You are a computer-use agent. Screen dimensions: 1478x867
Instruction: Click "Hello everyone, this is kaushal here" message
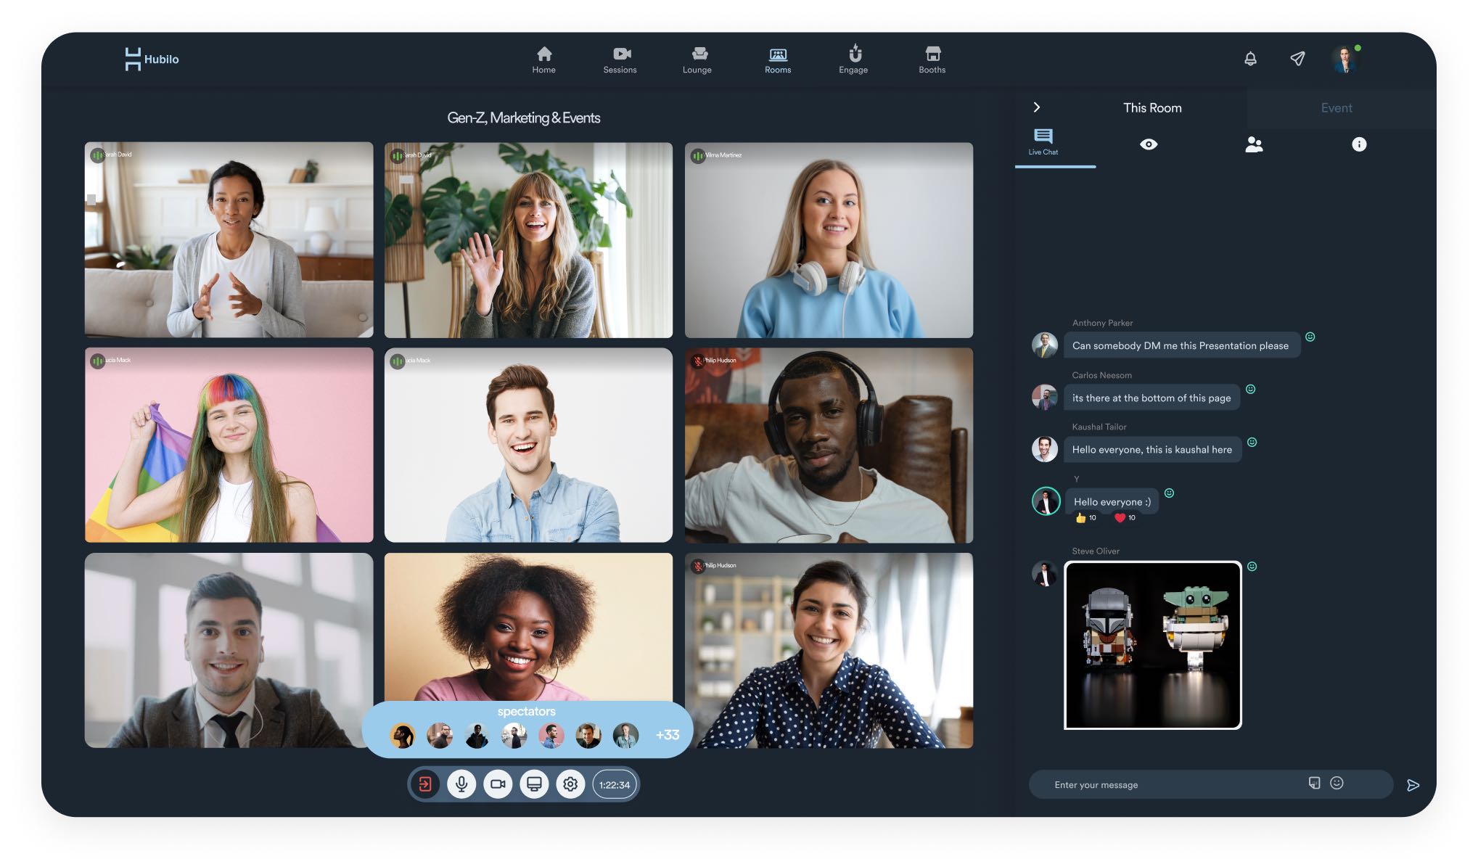(x=1152, y=450)
